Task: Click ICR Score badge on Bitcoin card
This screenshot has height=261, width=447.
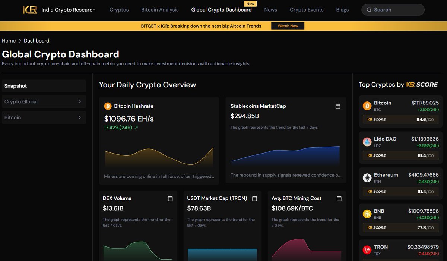Action: 377,120
